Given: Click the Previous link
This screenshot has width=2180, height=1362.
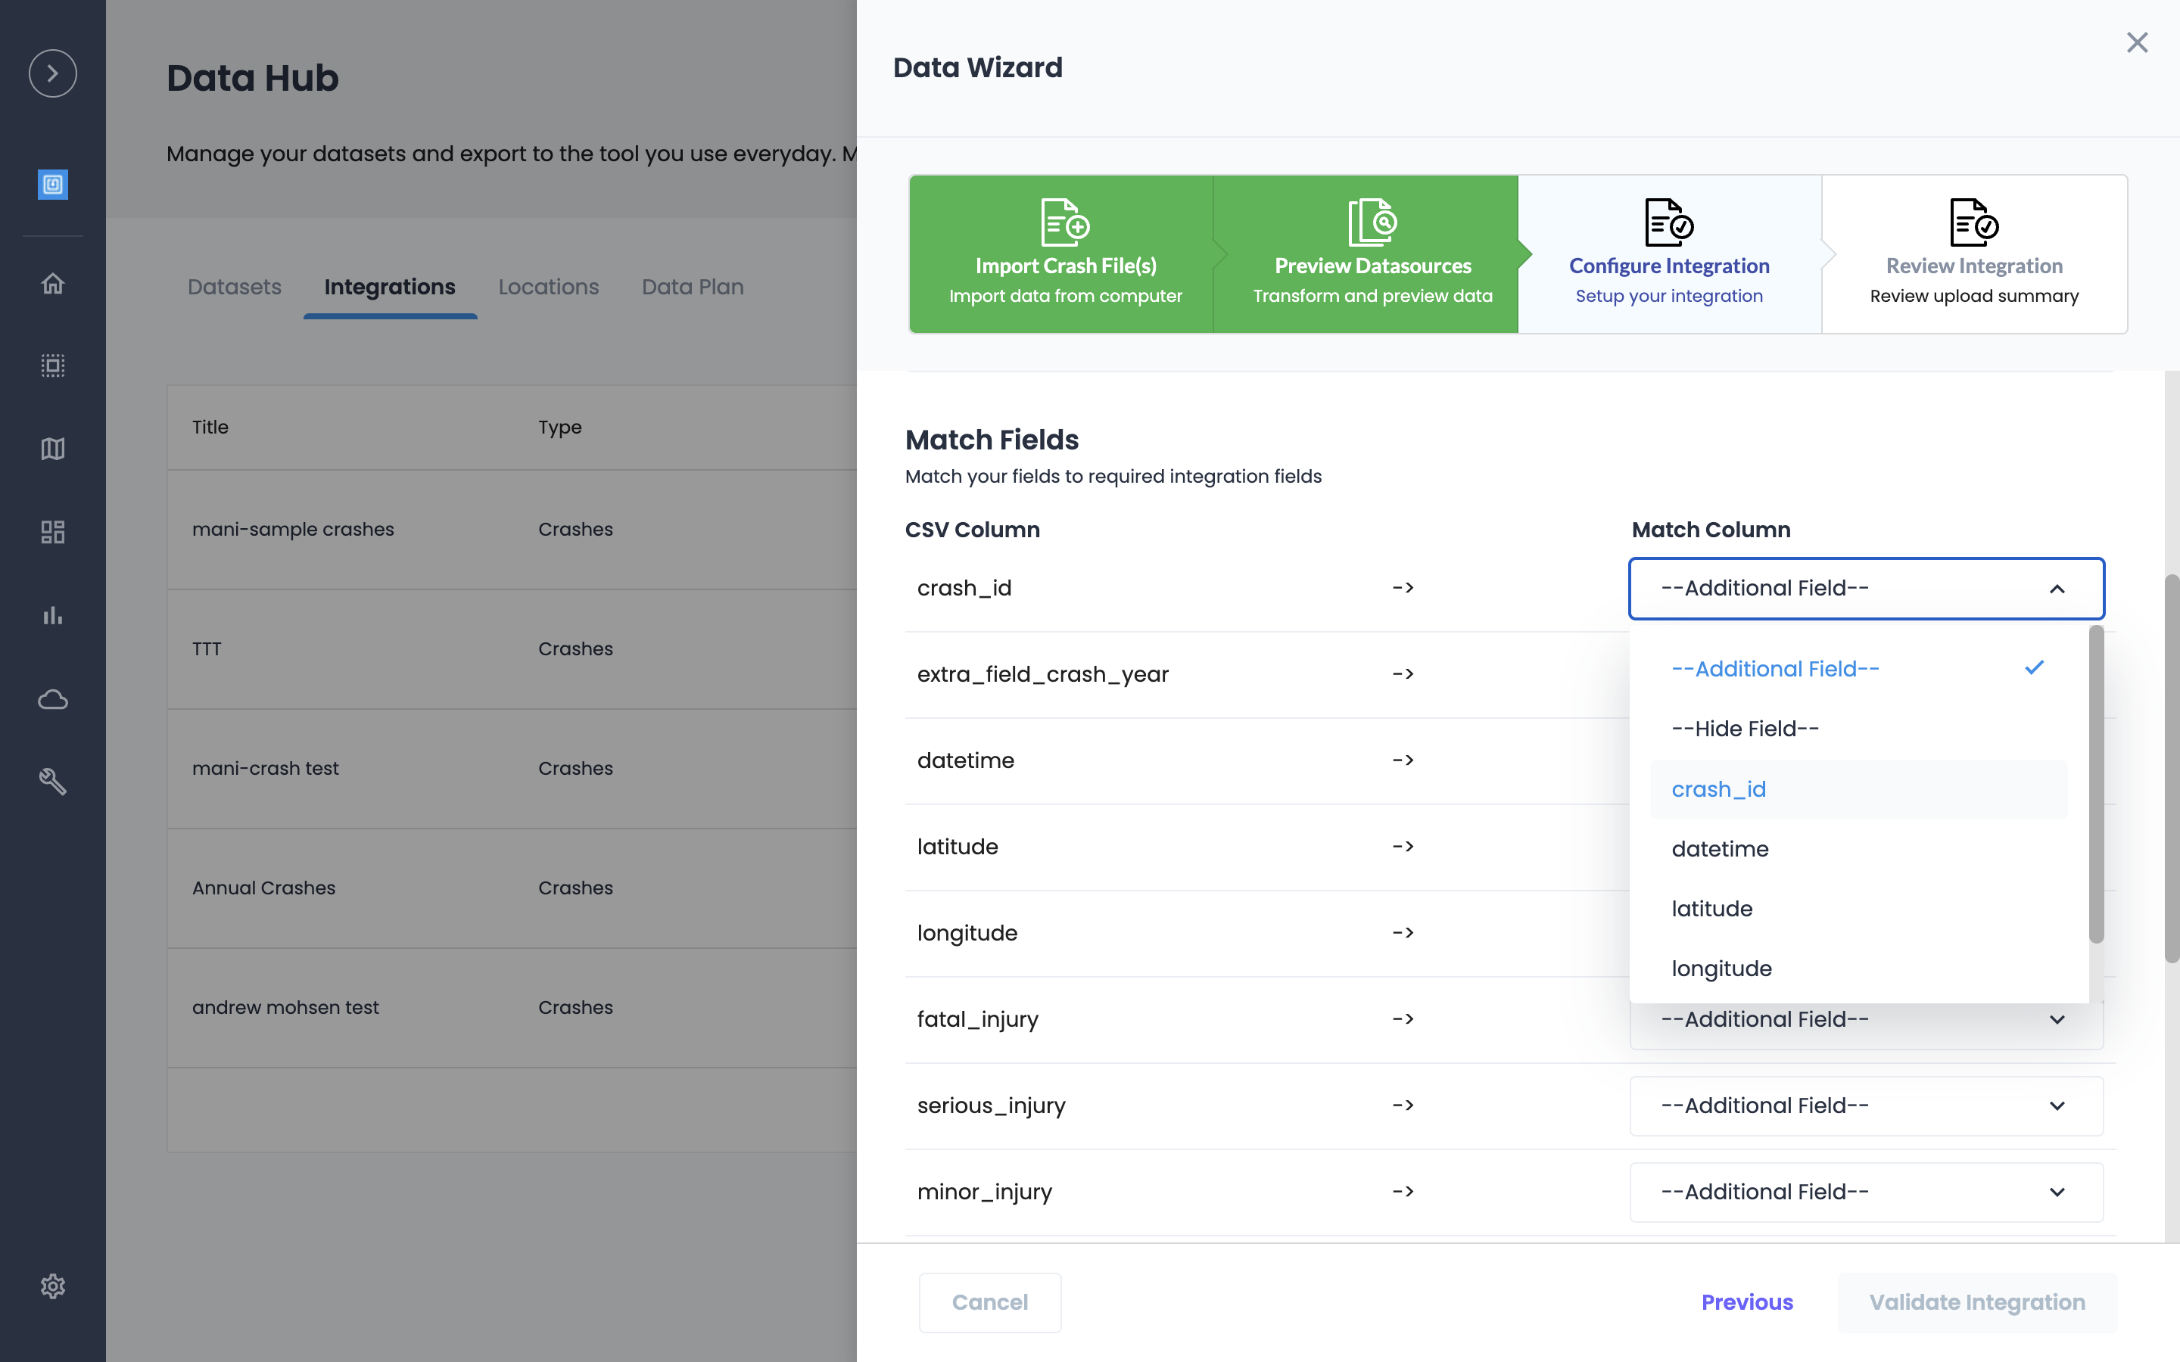Looking at the screenshot, I should (1747, 1301).
